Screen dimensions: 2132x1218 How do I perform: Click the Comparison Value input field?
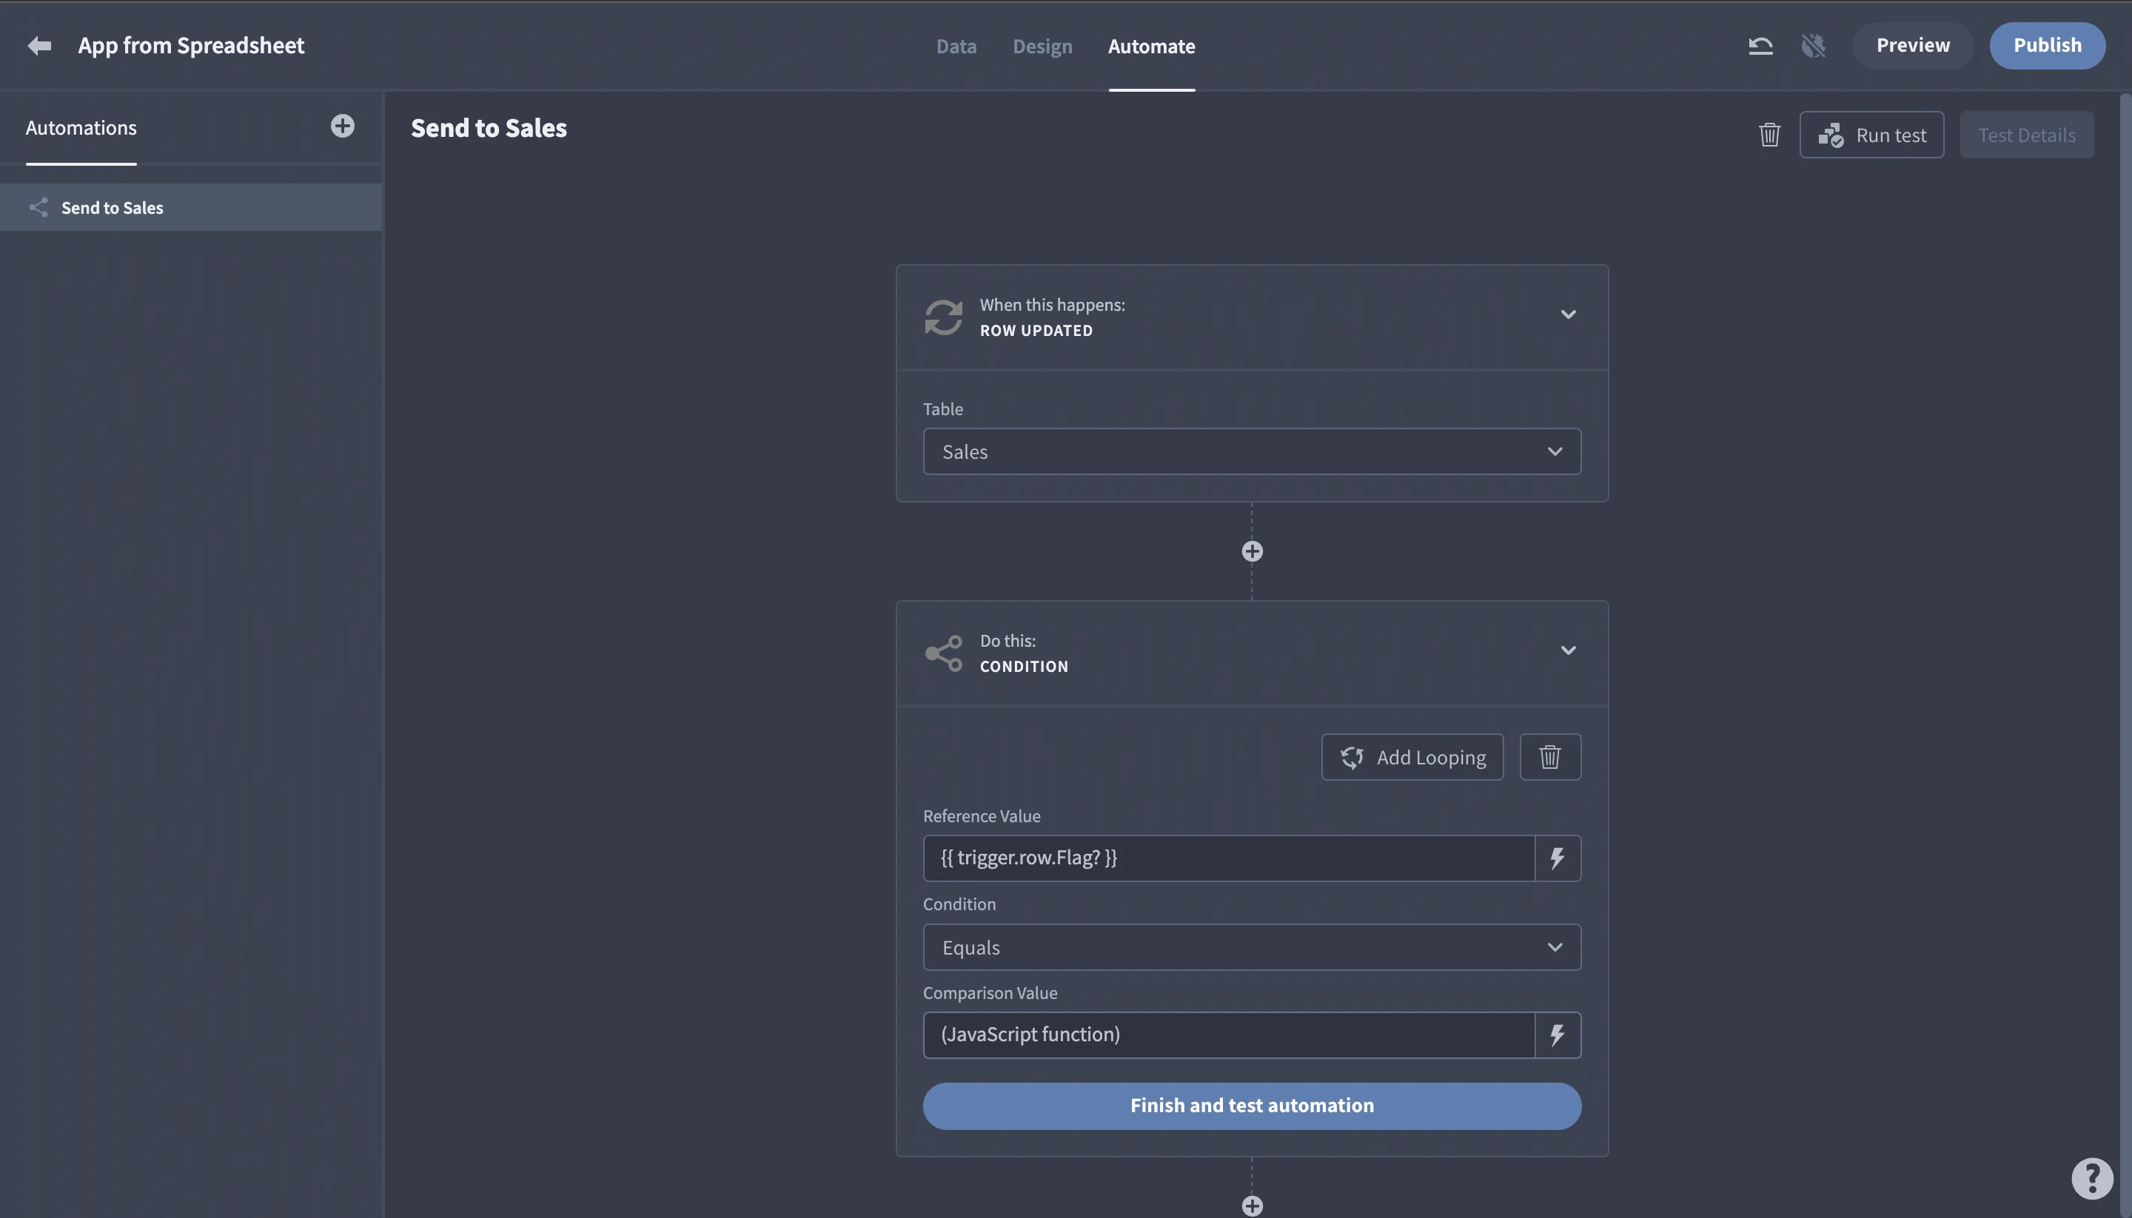coord(1228,1034)
